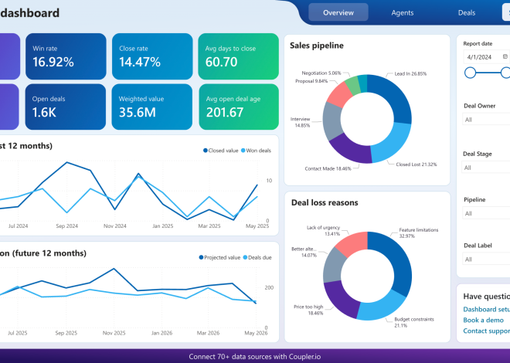Click the Deal loss reasons chart title
This screenshot has height=363, width=510.
[x=325, y=202]
